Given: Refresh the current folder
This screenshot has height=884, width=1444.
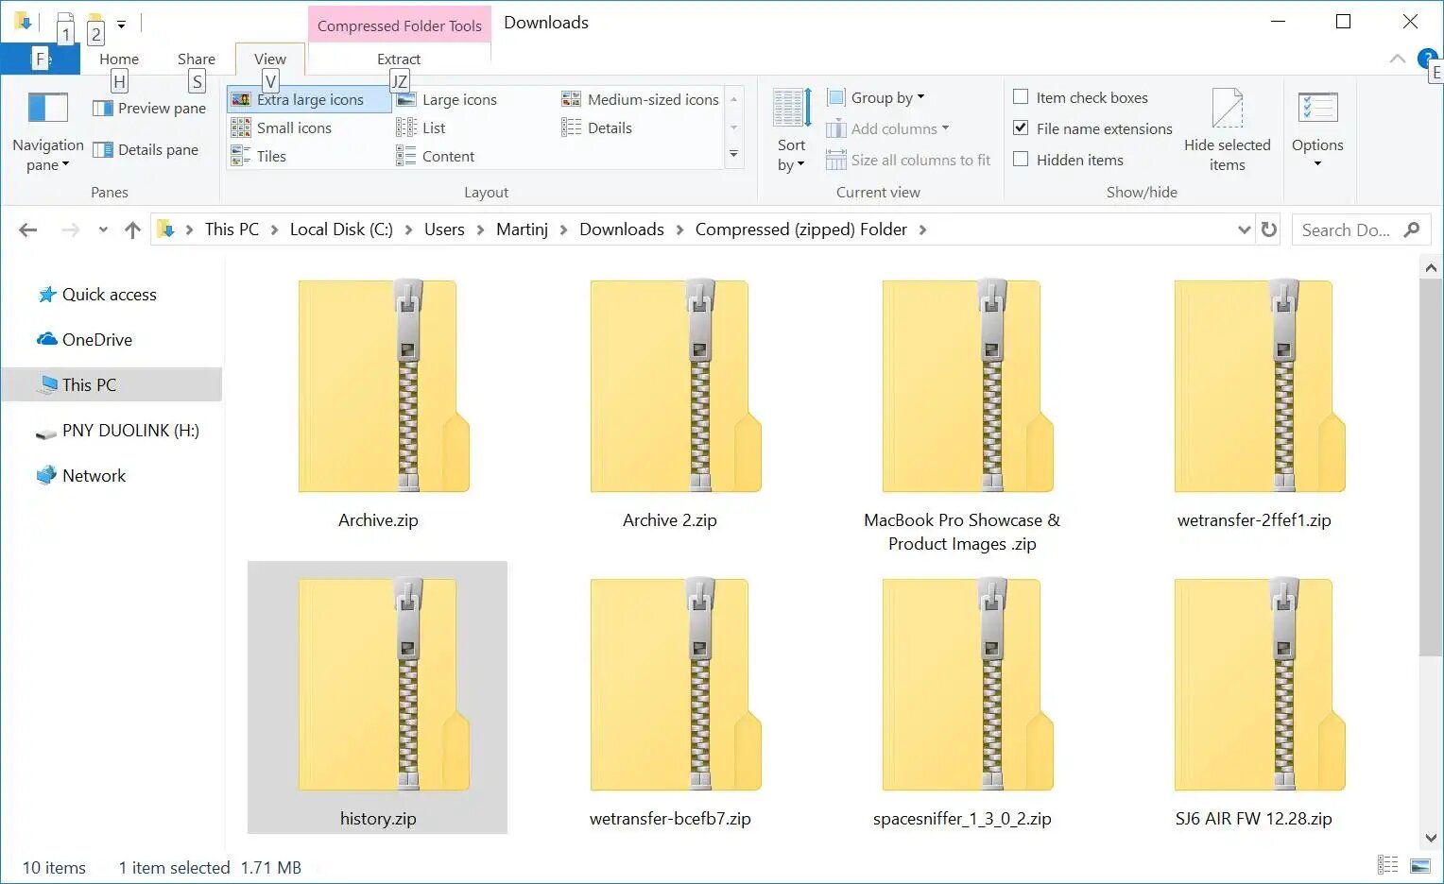Looking at the screenshot, I should pos(1269,229).
